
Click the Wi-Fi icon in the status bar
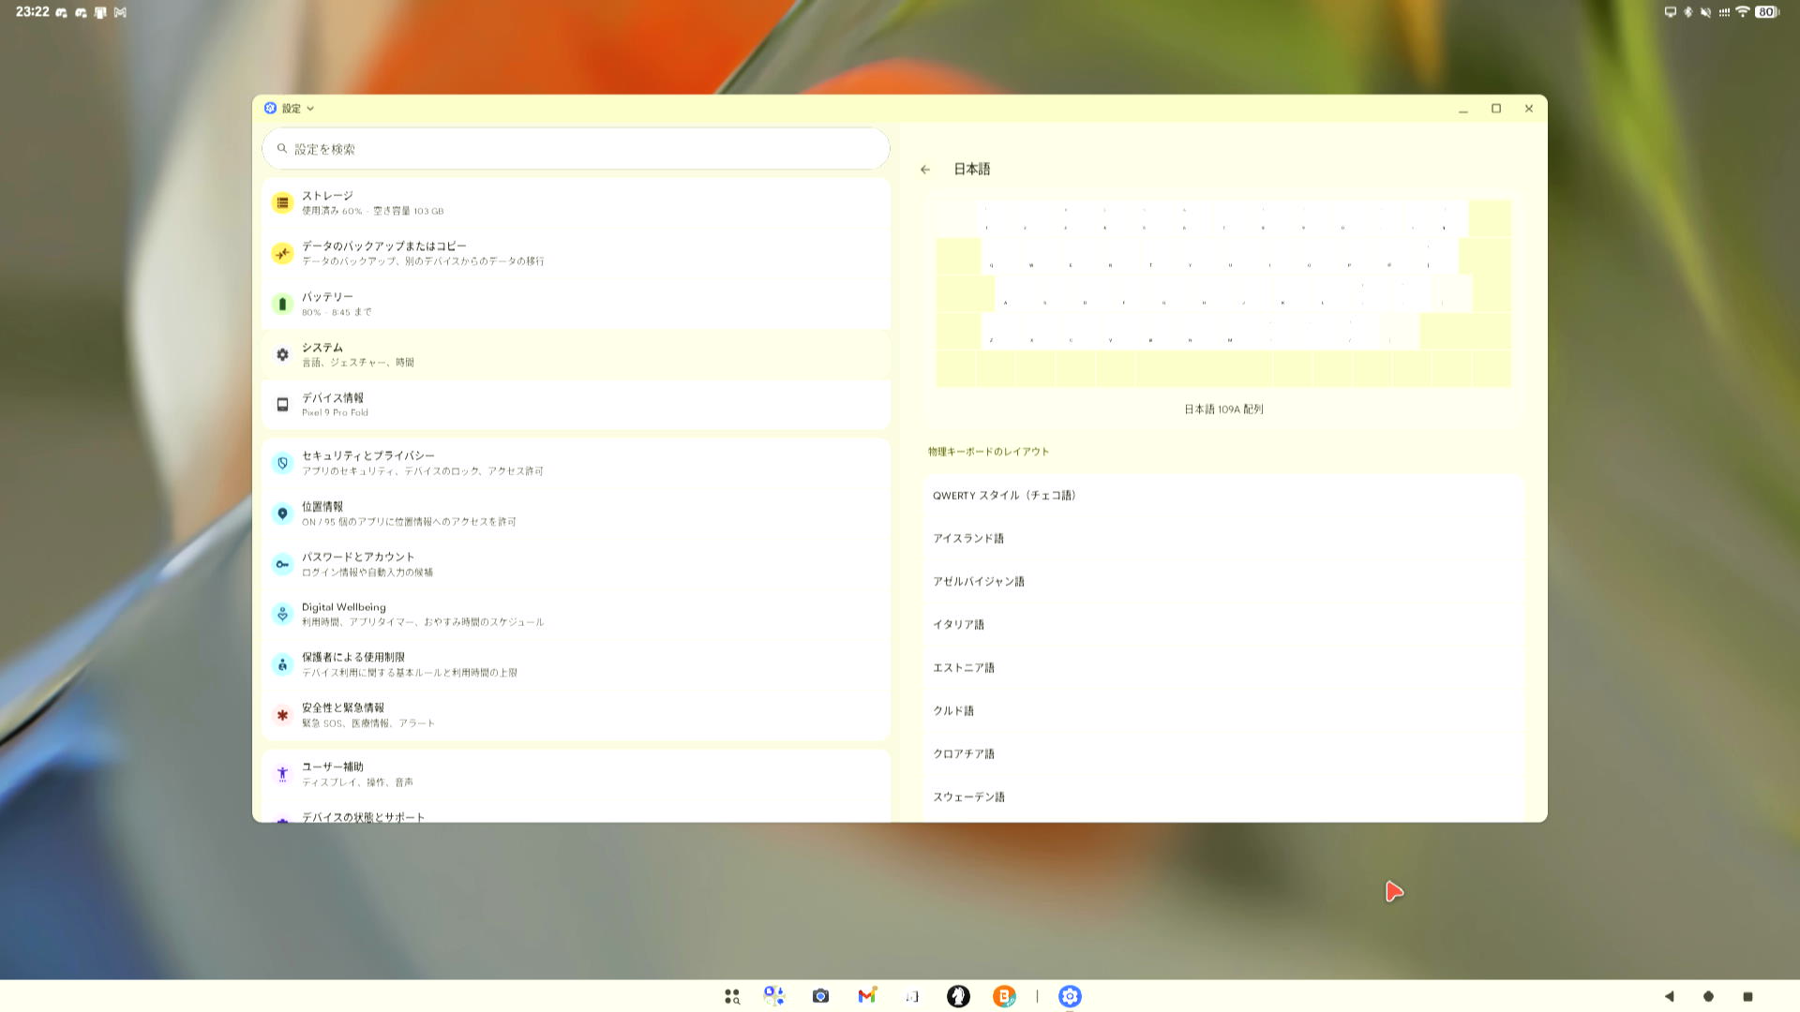coord(1742,12)
